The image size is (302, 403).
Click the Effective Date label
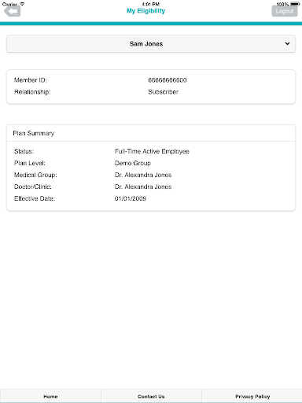pos(35,198)
